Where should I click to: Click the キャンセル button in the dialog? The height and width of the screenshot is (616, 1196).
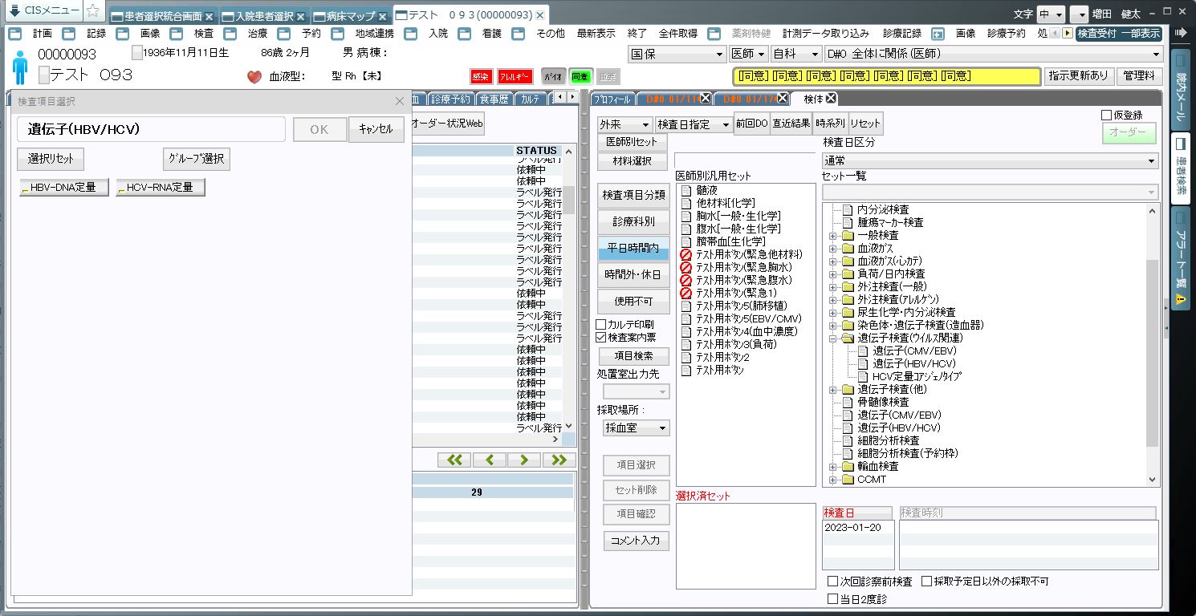[376, 130]
